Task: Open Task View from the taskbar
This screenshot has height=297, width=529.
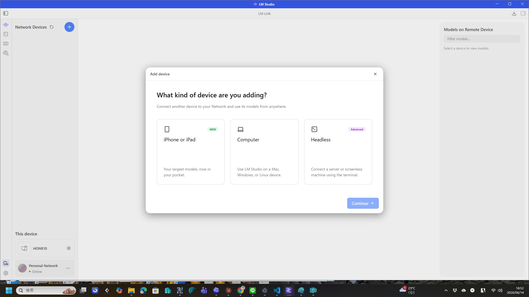Action: pyautogui.click(x=83, y=290)
